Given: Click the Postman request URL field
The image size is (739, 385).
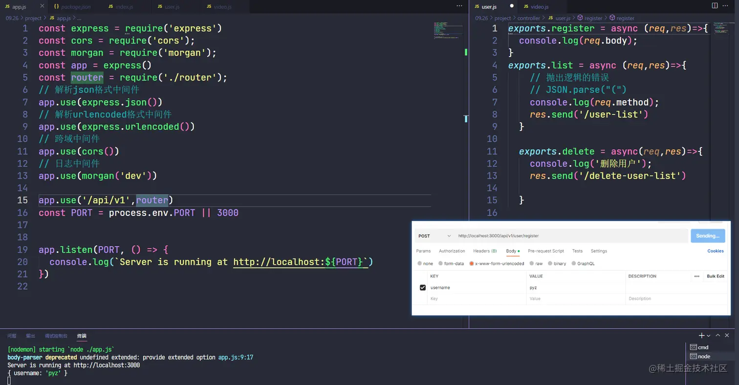Looking at the screenshot, I should 571,236.
